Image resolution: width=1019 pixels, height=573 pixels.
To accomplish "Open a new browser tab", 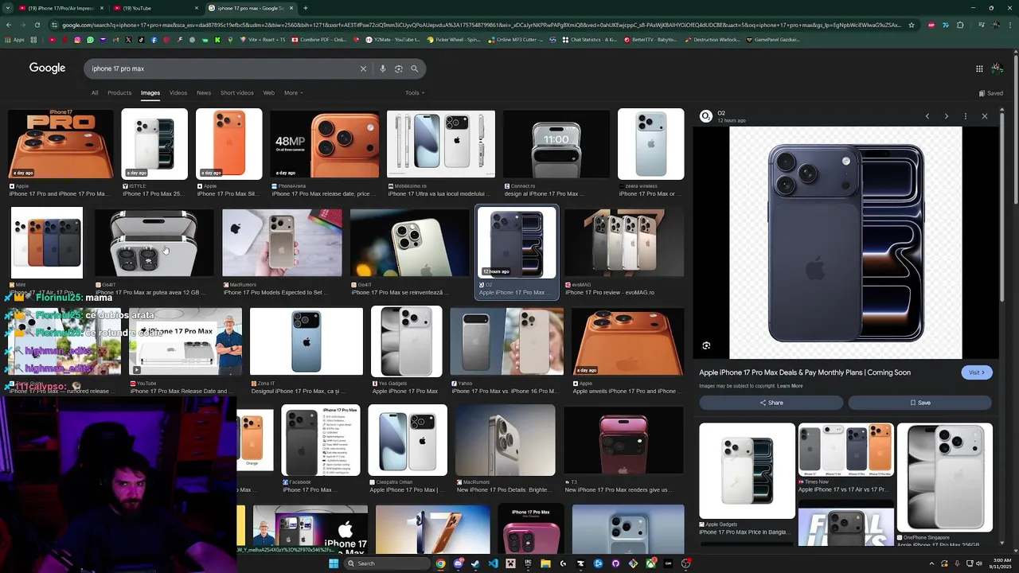I will 305,8.
